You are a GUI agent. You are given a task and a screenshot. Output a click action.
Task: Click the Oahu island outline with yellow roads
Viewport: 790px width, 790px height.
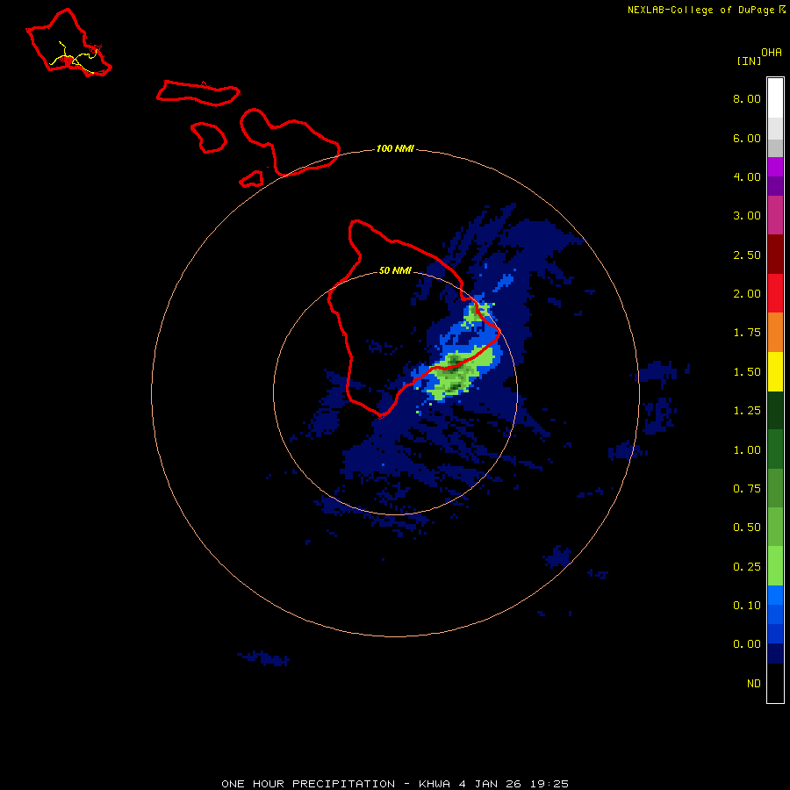coord(68,43)
